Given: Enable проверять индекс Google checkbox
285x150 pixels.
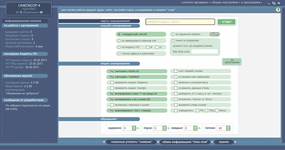Looking at the screenshot, I should click(x=112, y=88).
